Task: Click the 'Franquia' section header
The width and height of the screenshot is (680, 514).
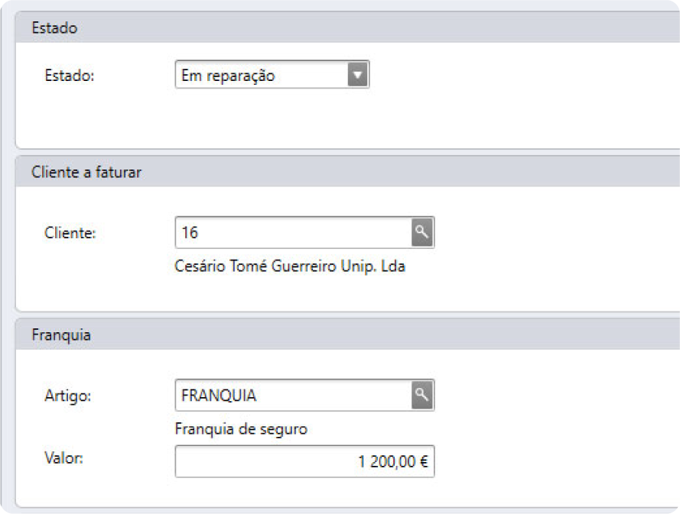Action: pos(61,335)
